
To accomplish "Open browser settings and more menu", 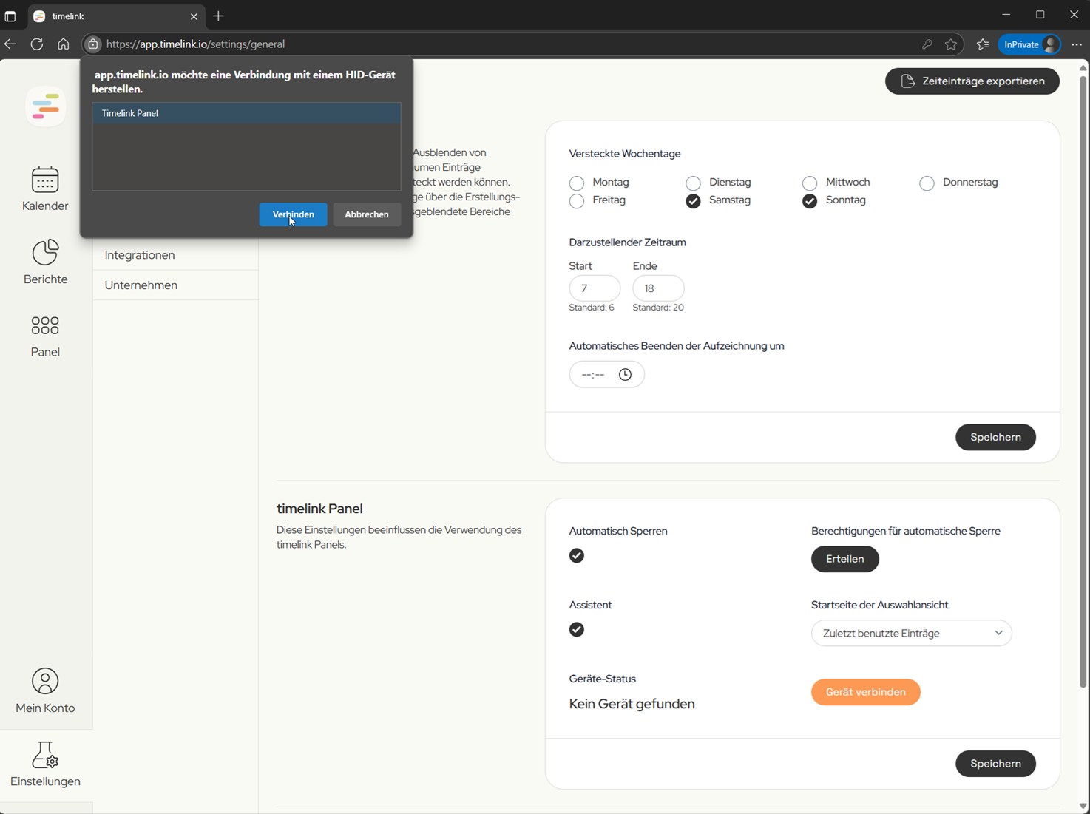I will coord(1077,44).
